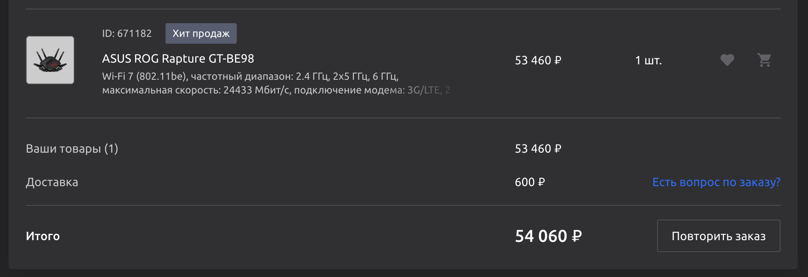Click the 'Хит продаж' badge
This screenshot has height=277, width=808.
pos(201,33)
